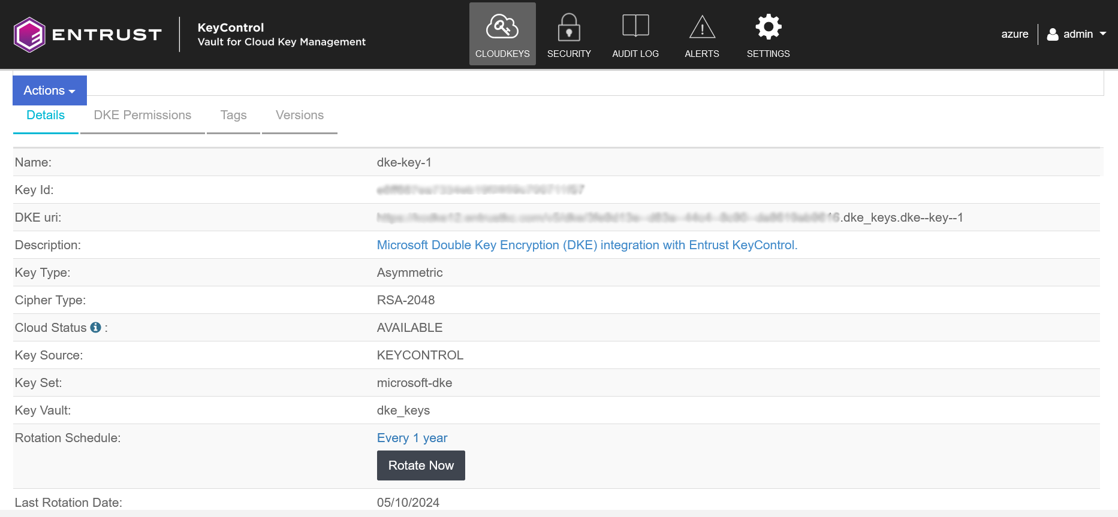The width and height of the screenshot is (1118, 517).
Task: Click the Description: field label
Action: pos(48,245)
